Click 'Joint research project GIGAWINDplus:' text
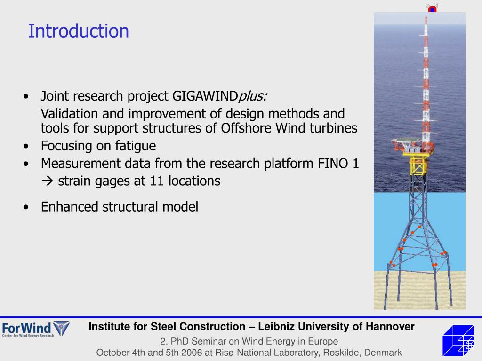 pos(154,96)
